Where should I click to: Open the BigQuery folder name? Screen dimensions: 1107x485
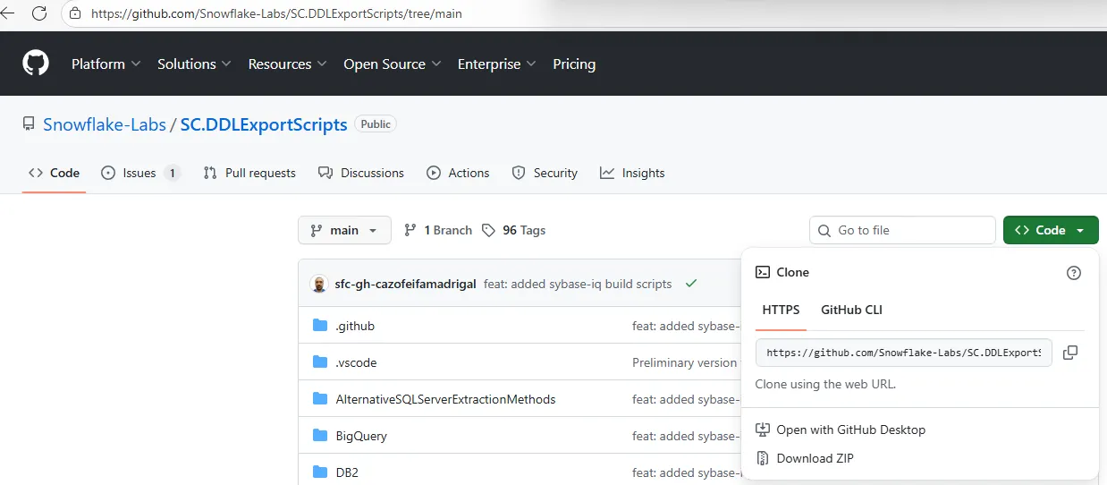[x=361, y=436]
